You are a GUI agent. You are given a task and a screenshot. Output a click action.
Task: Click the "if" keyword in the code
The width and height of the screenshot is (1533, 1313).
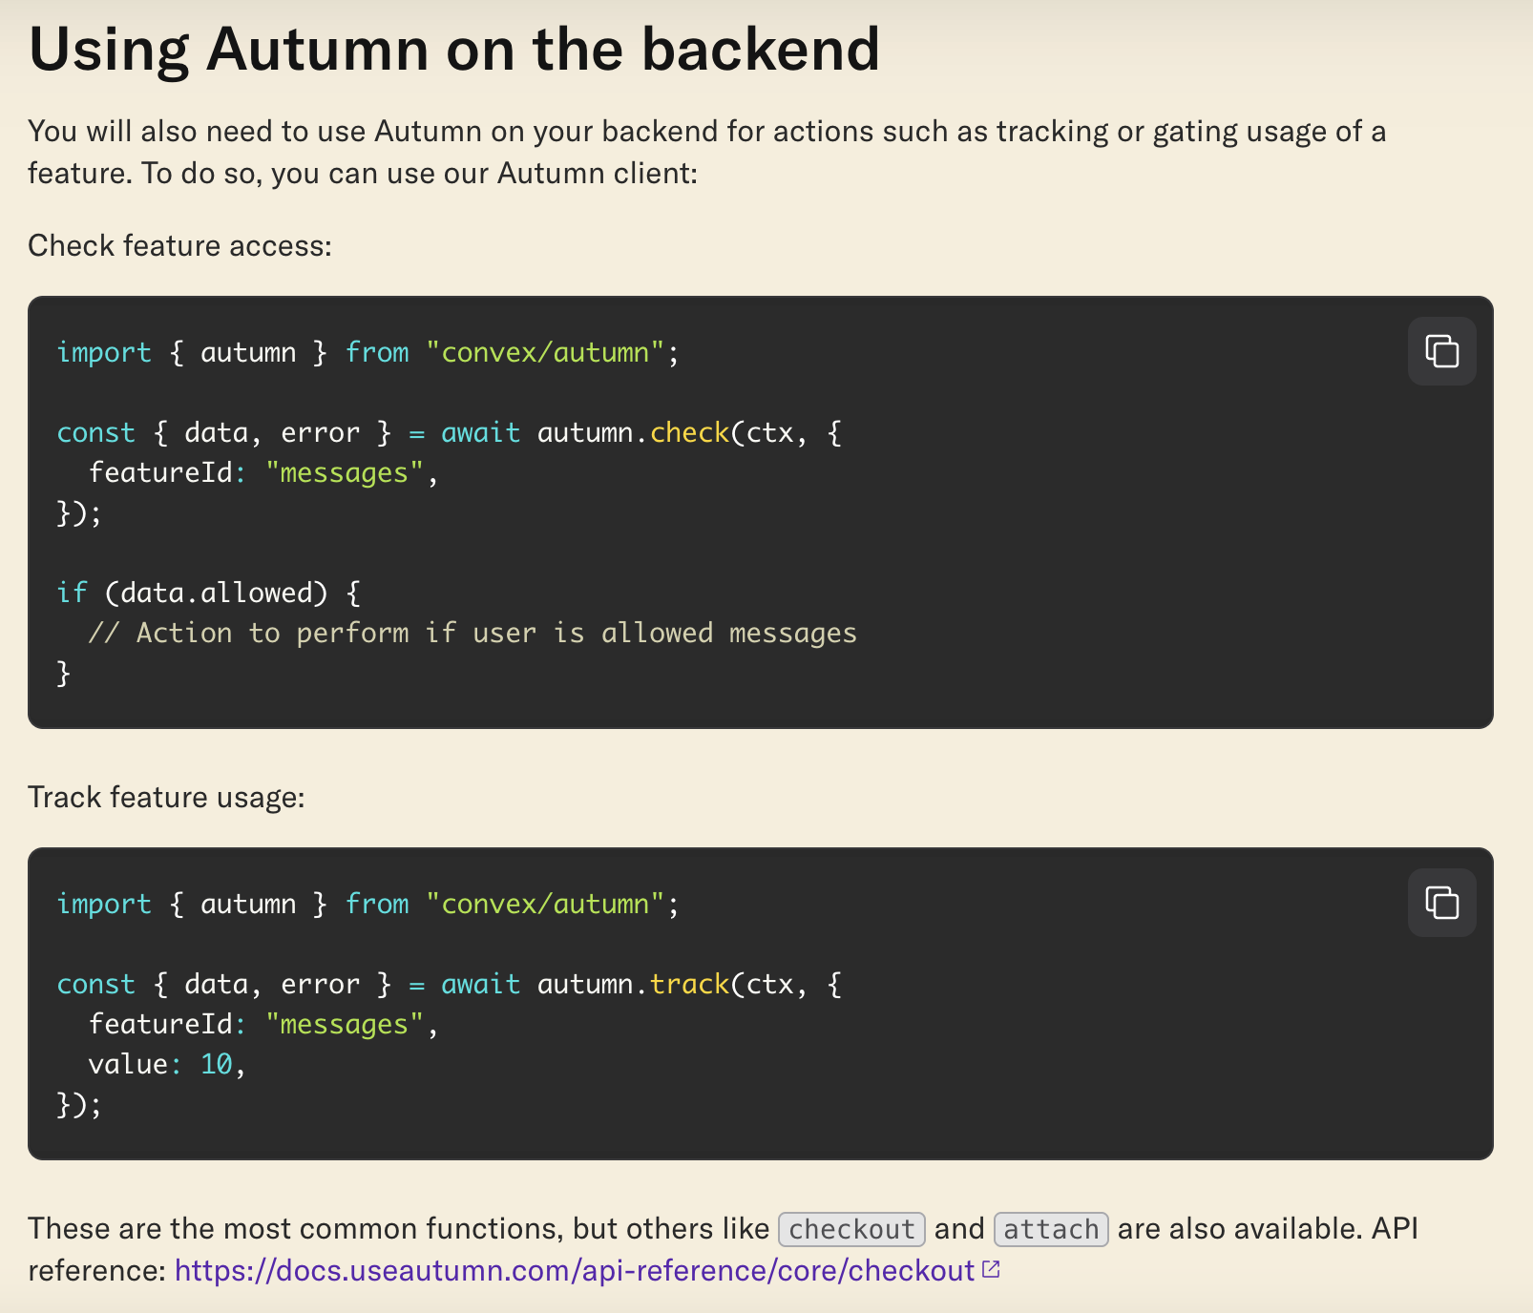tap(72, 594)
